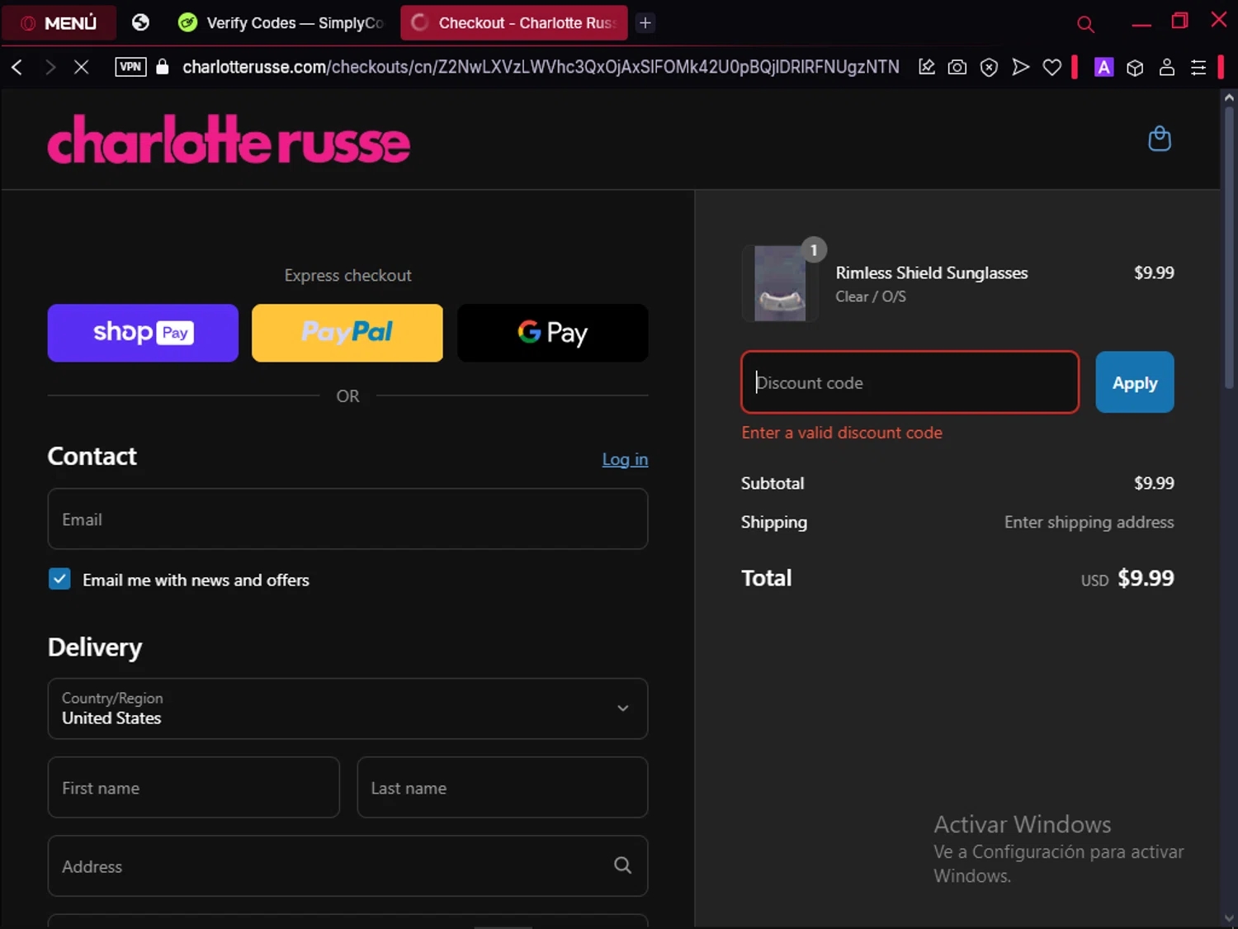Focus the Email input field

pos(347,519)
